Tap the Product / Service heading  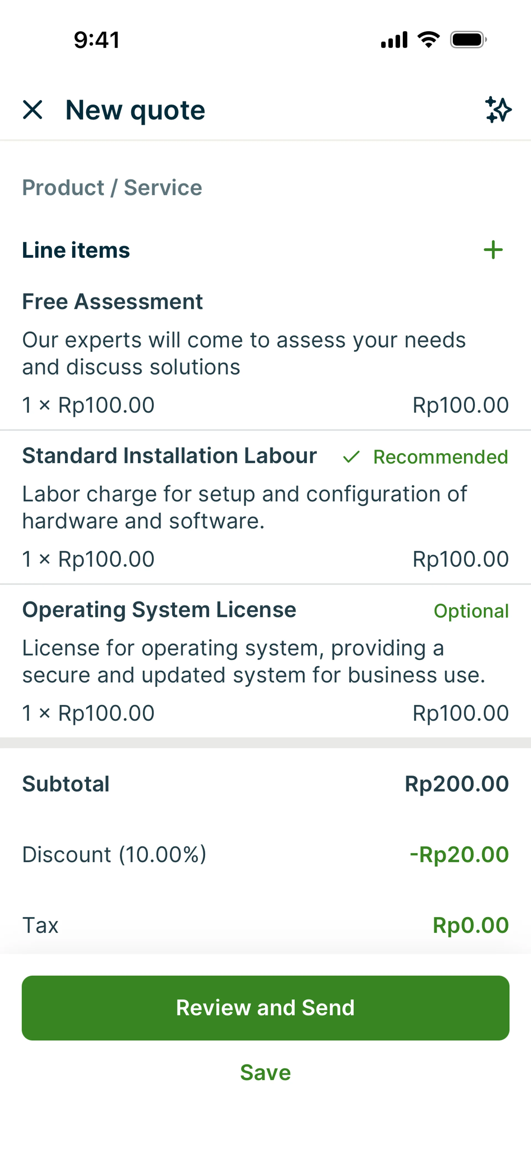tap(112, 188)
